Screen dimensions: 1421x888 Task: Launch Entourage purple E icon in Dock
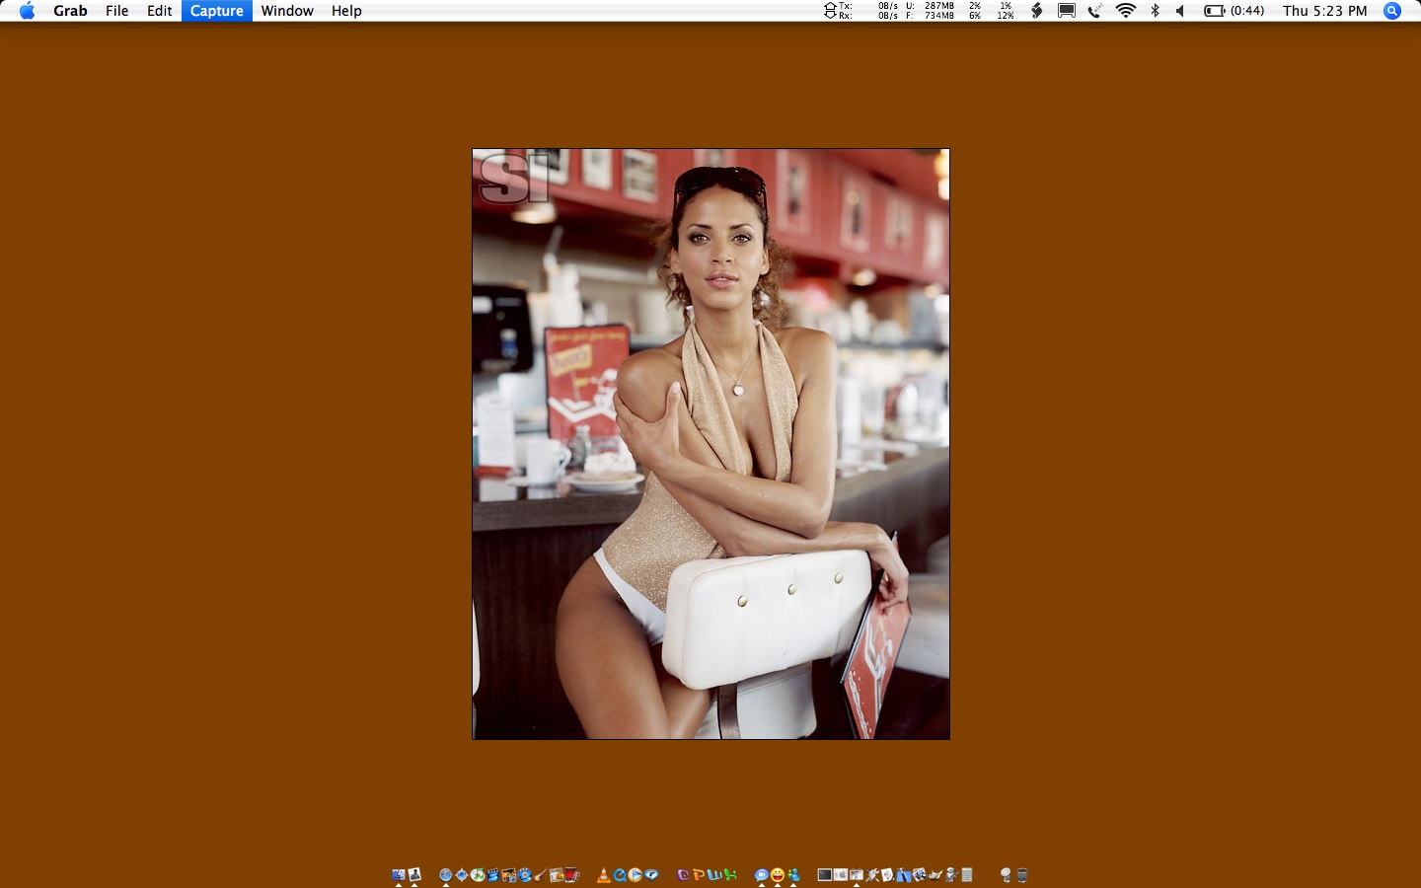(x=683, y=874)
